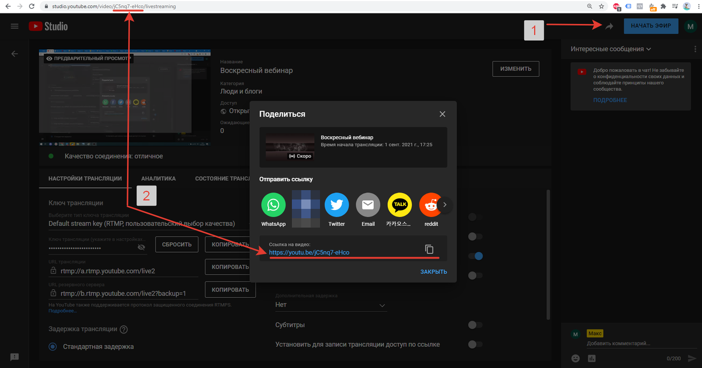Select the standard latency radio button
The image size is (702, 368).
tap(52, 346)
